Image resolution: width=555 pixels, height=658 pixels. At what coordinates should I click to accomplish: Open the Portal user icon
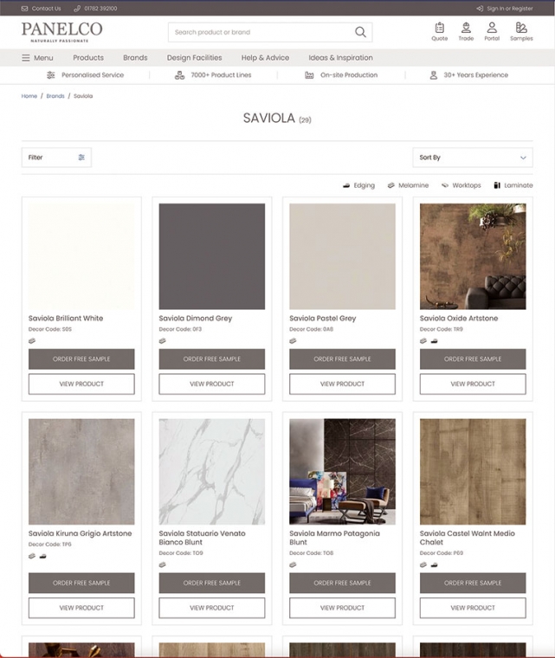click(x=492, y=28)
